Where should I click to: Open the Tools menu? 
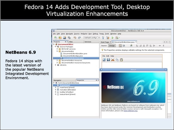tap(107, 34)
